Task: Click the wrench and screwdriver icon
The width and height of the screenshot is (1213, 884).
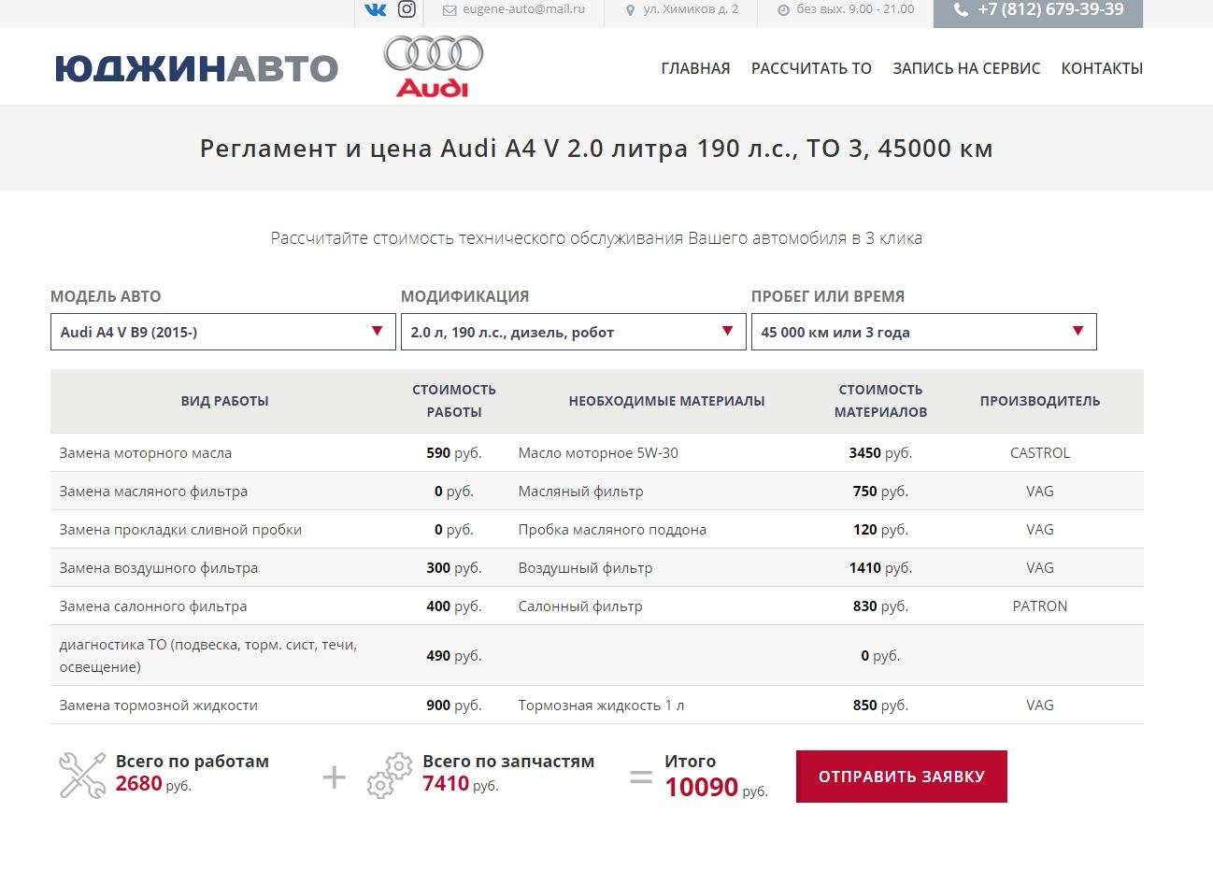Action: point(82,776)
